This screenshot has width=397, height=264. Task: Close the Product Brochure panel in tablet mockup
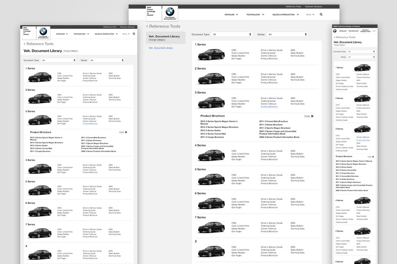coord(123,132)
